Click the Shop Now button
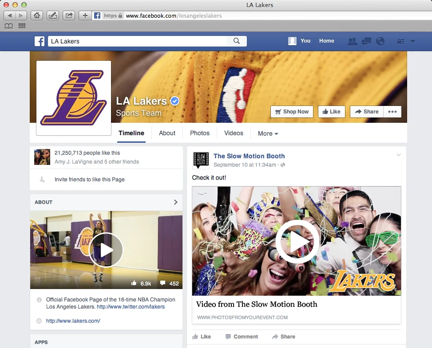The width and height of the screenshot is (432, 348). [x=292, y=112]
